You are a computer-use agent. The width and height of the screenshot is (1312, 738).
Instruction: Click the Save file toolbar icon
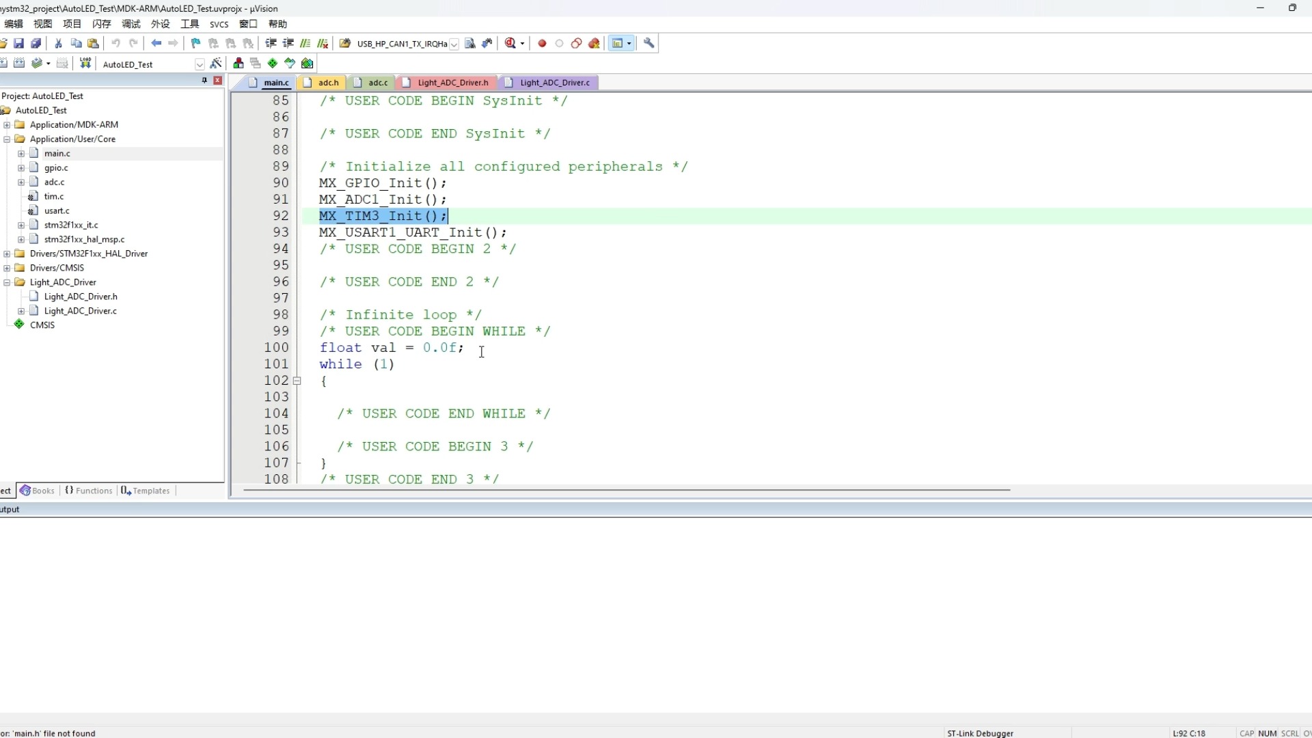19,43
